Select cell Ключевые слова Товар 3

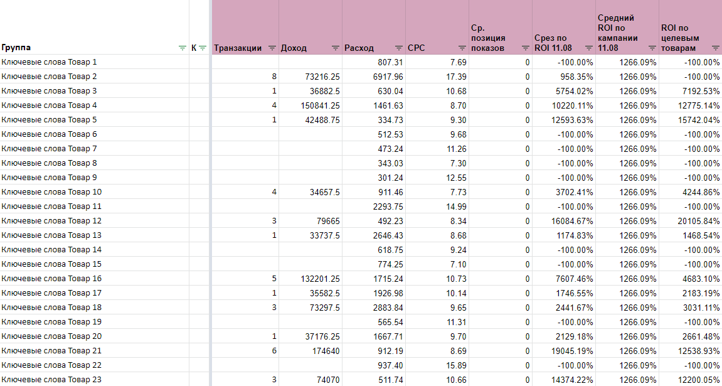click(x=94, y=91)
